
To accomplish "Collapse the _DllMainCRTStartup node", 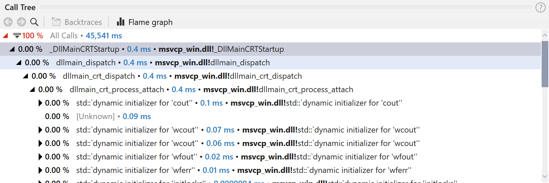I will (12, 49).
